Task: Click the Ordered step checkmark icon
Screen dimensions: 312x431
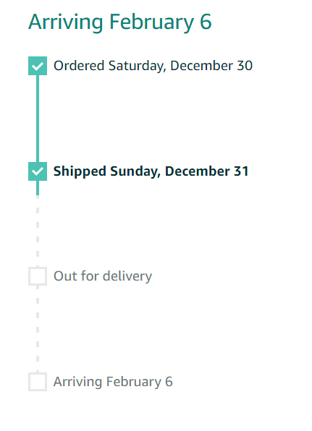Action: [38, 66]
